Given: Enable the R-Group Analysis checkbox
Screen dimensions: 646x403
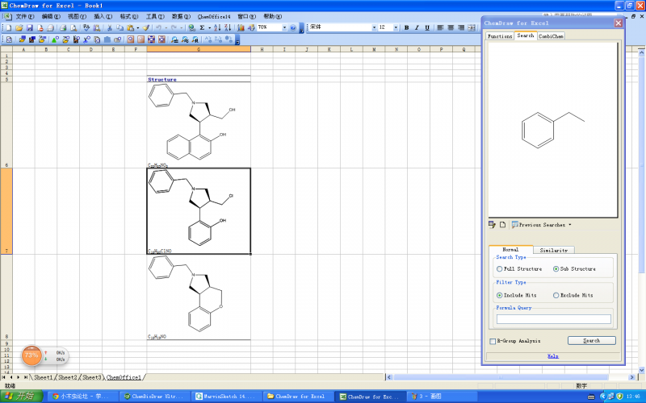Looking at the screenshot, I should 493,341.
